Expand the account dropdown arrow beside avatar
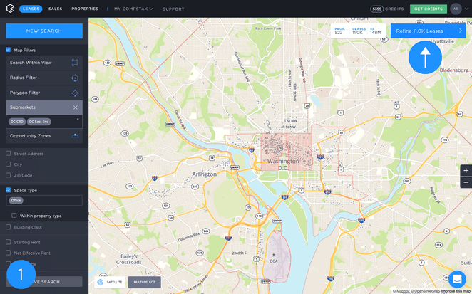 (466, 9)
